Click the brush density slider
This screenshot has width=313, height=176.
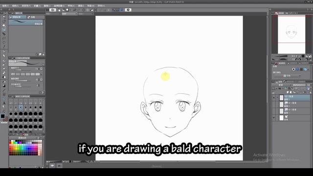coord(22,81)
